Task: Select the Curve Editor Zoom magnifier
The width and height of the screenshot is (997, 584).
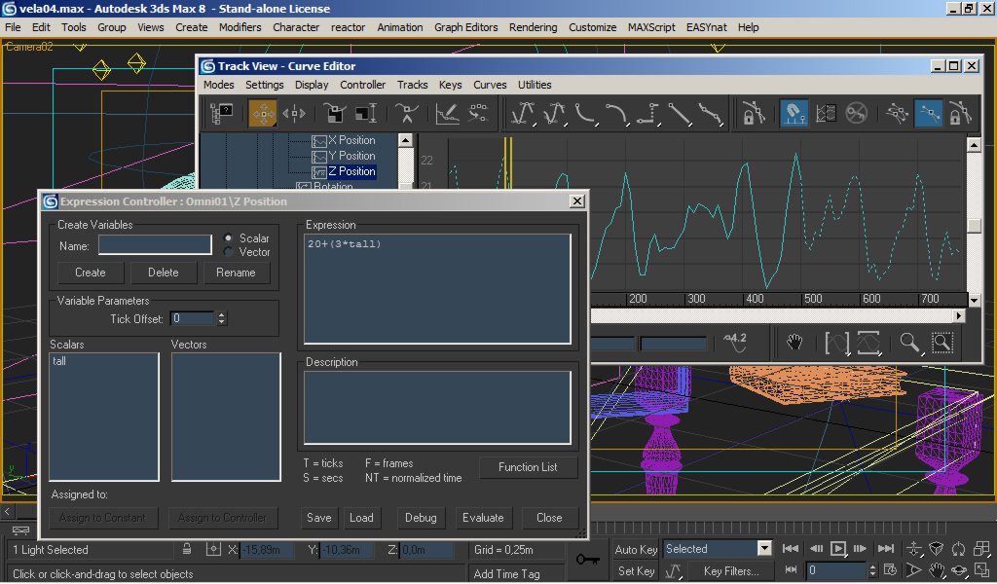Action: point(910,344)
